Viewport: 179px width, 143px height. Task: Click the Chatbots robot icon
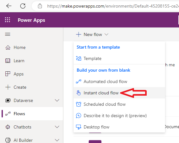pyautogui.click(x=8, y=127)
